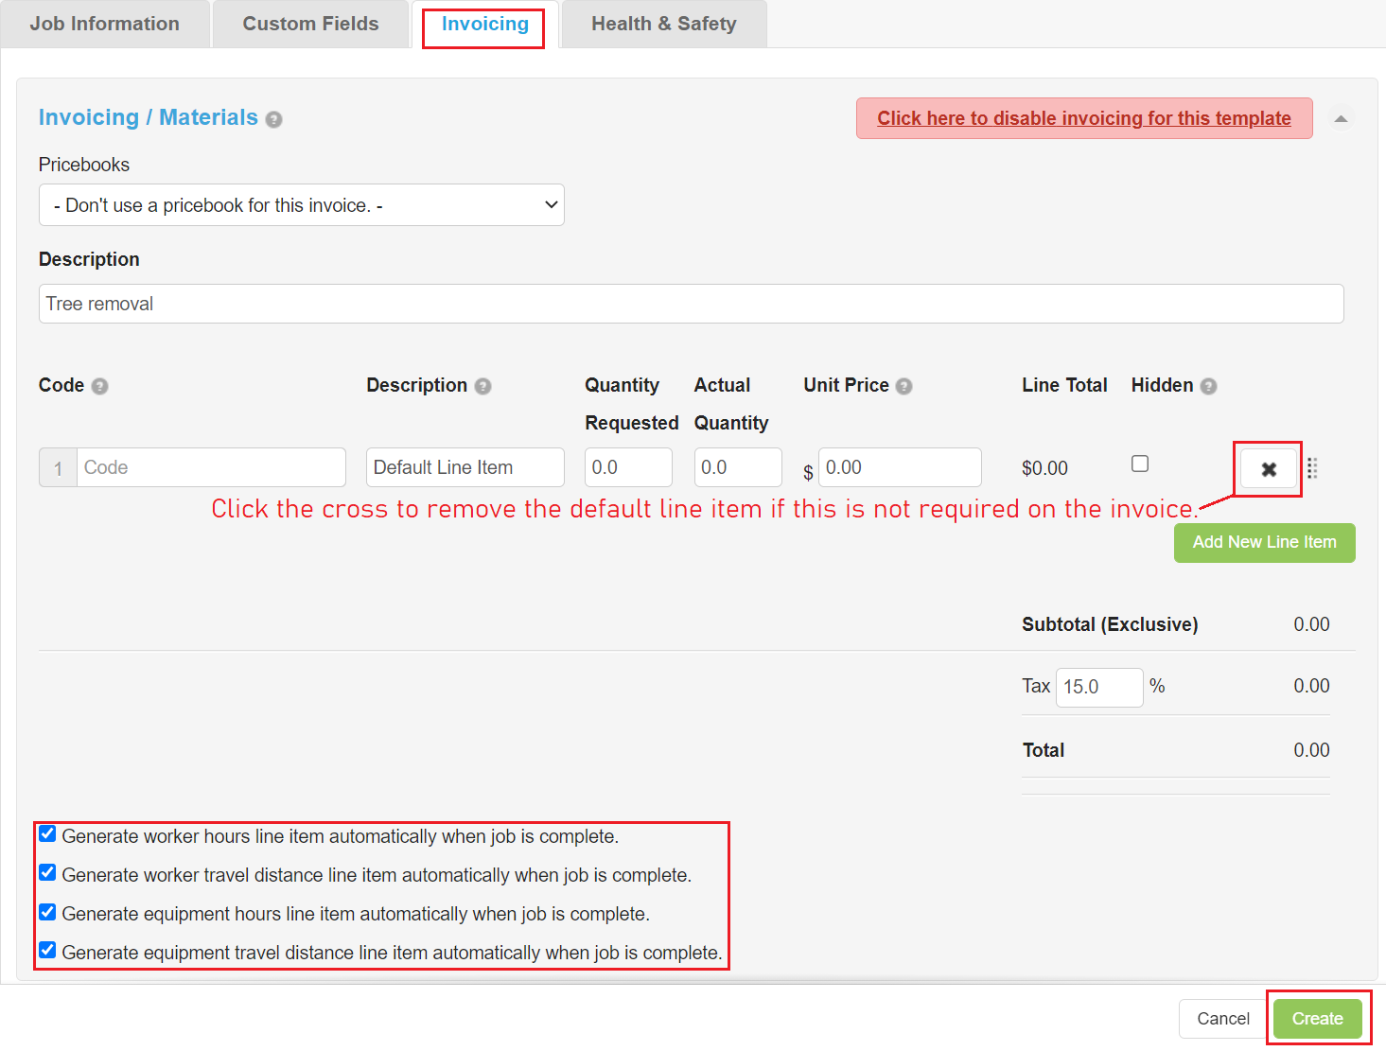Click help icon beside Code column header
Image resolution: width=1386 pixels, height=1051 pixels.
(99, 386)
